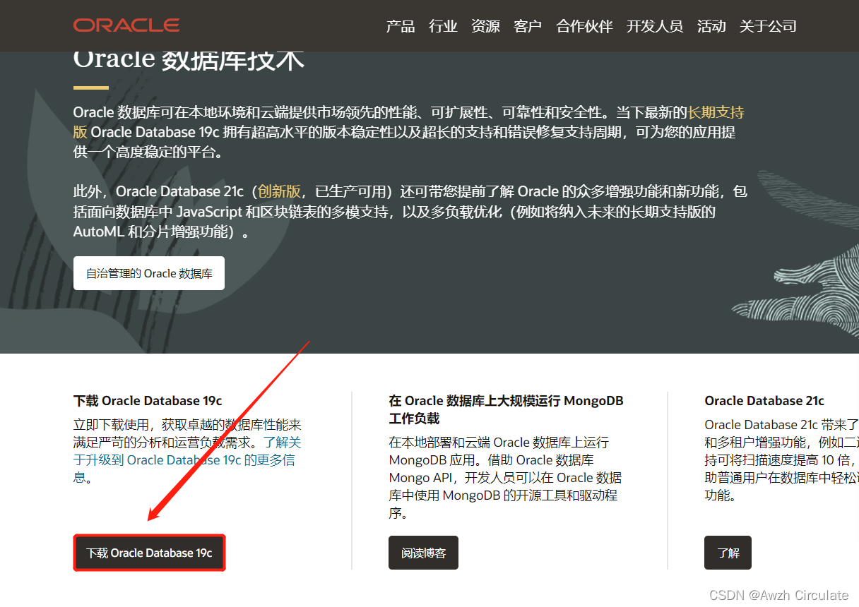Click the Oracle logo
Viewport: 859px width, 607px height.
click(x=126, y=25)
